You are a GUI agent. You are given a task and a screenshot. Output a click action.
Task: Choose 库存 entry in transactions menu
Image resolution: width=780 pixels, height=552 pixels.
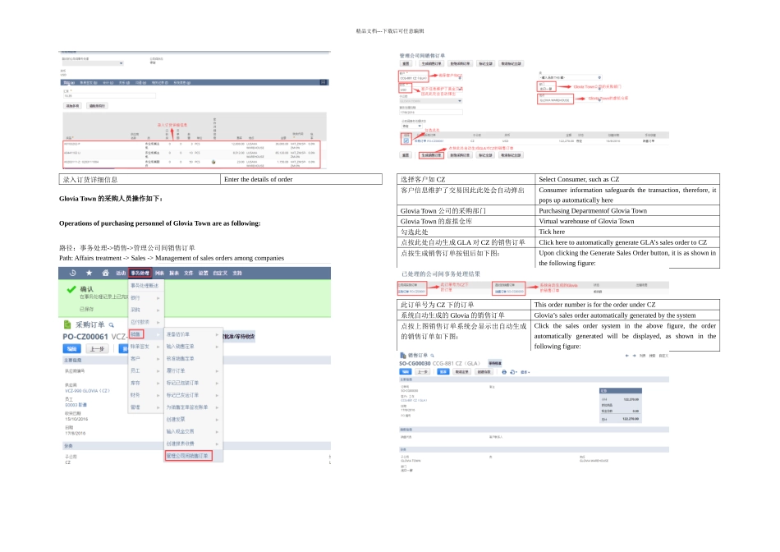[x=145, y=383]
